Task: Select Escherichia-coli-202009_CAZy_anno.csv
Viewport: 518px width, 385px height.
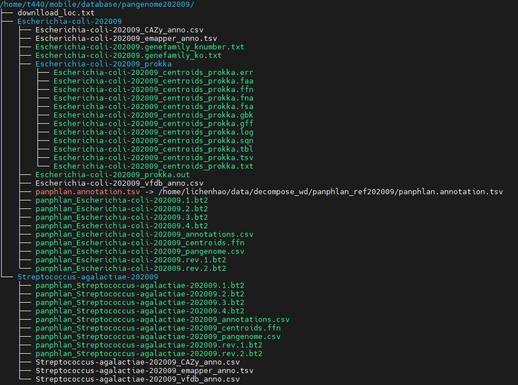Action: click(120, 30)
